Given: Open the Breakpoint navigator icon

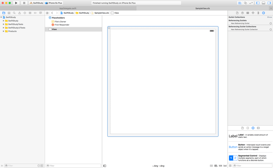Looking at the screenshot, I should coord(35,13).
